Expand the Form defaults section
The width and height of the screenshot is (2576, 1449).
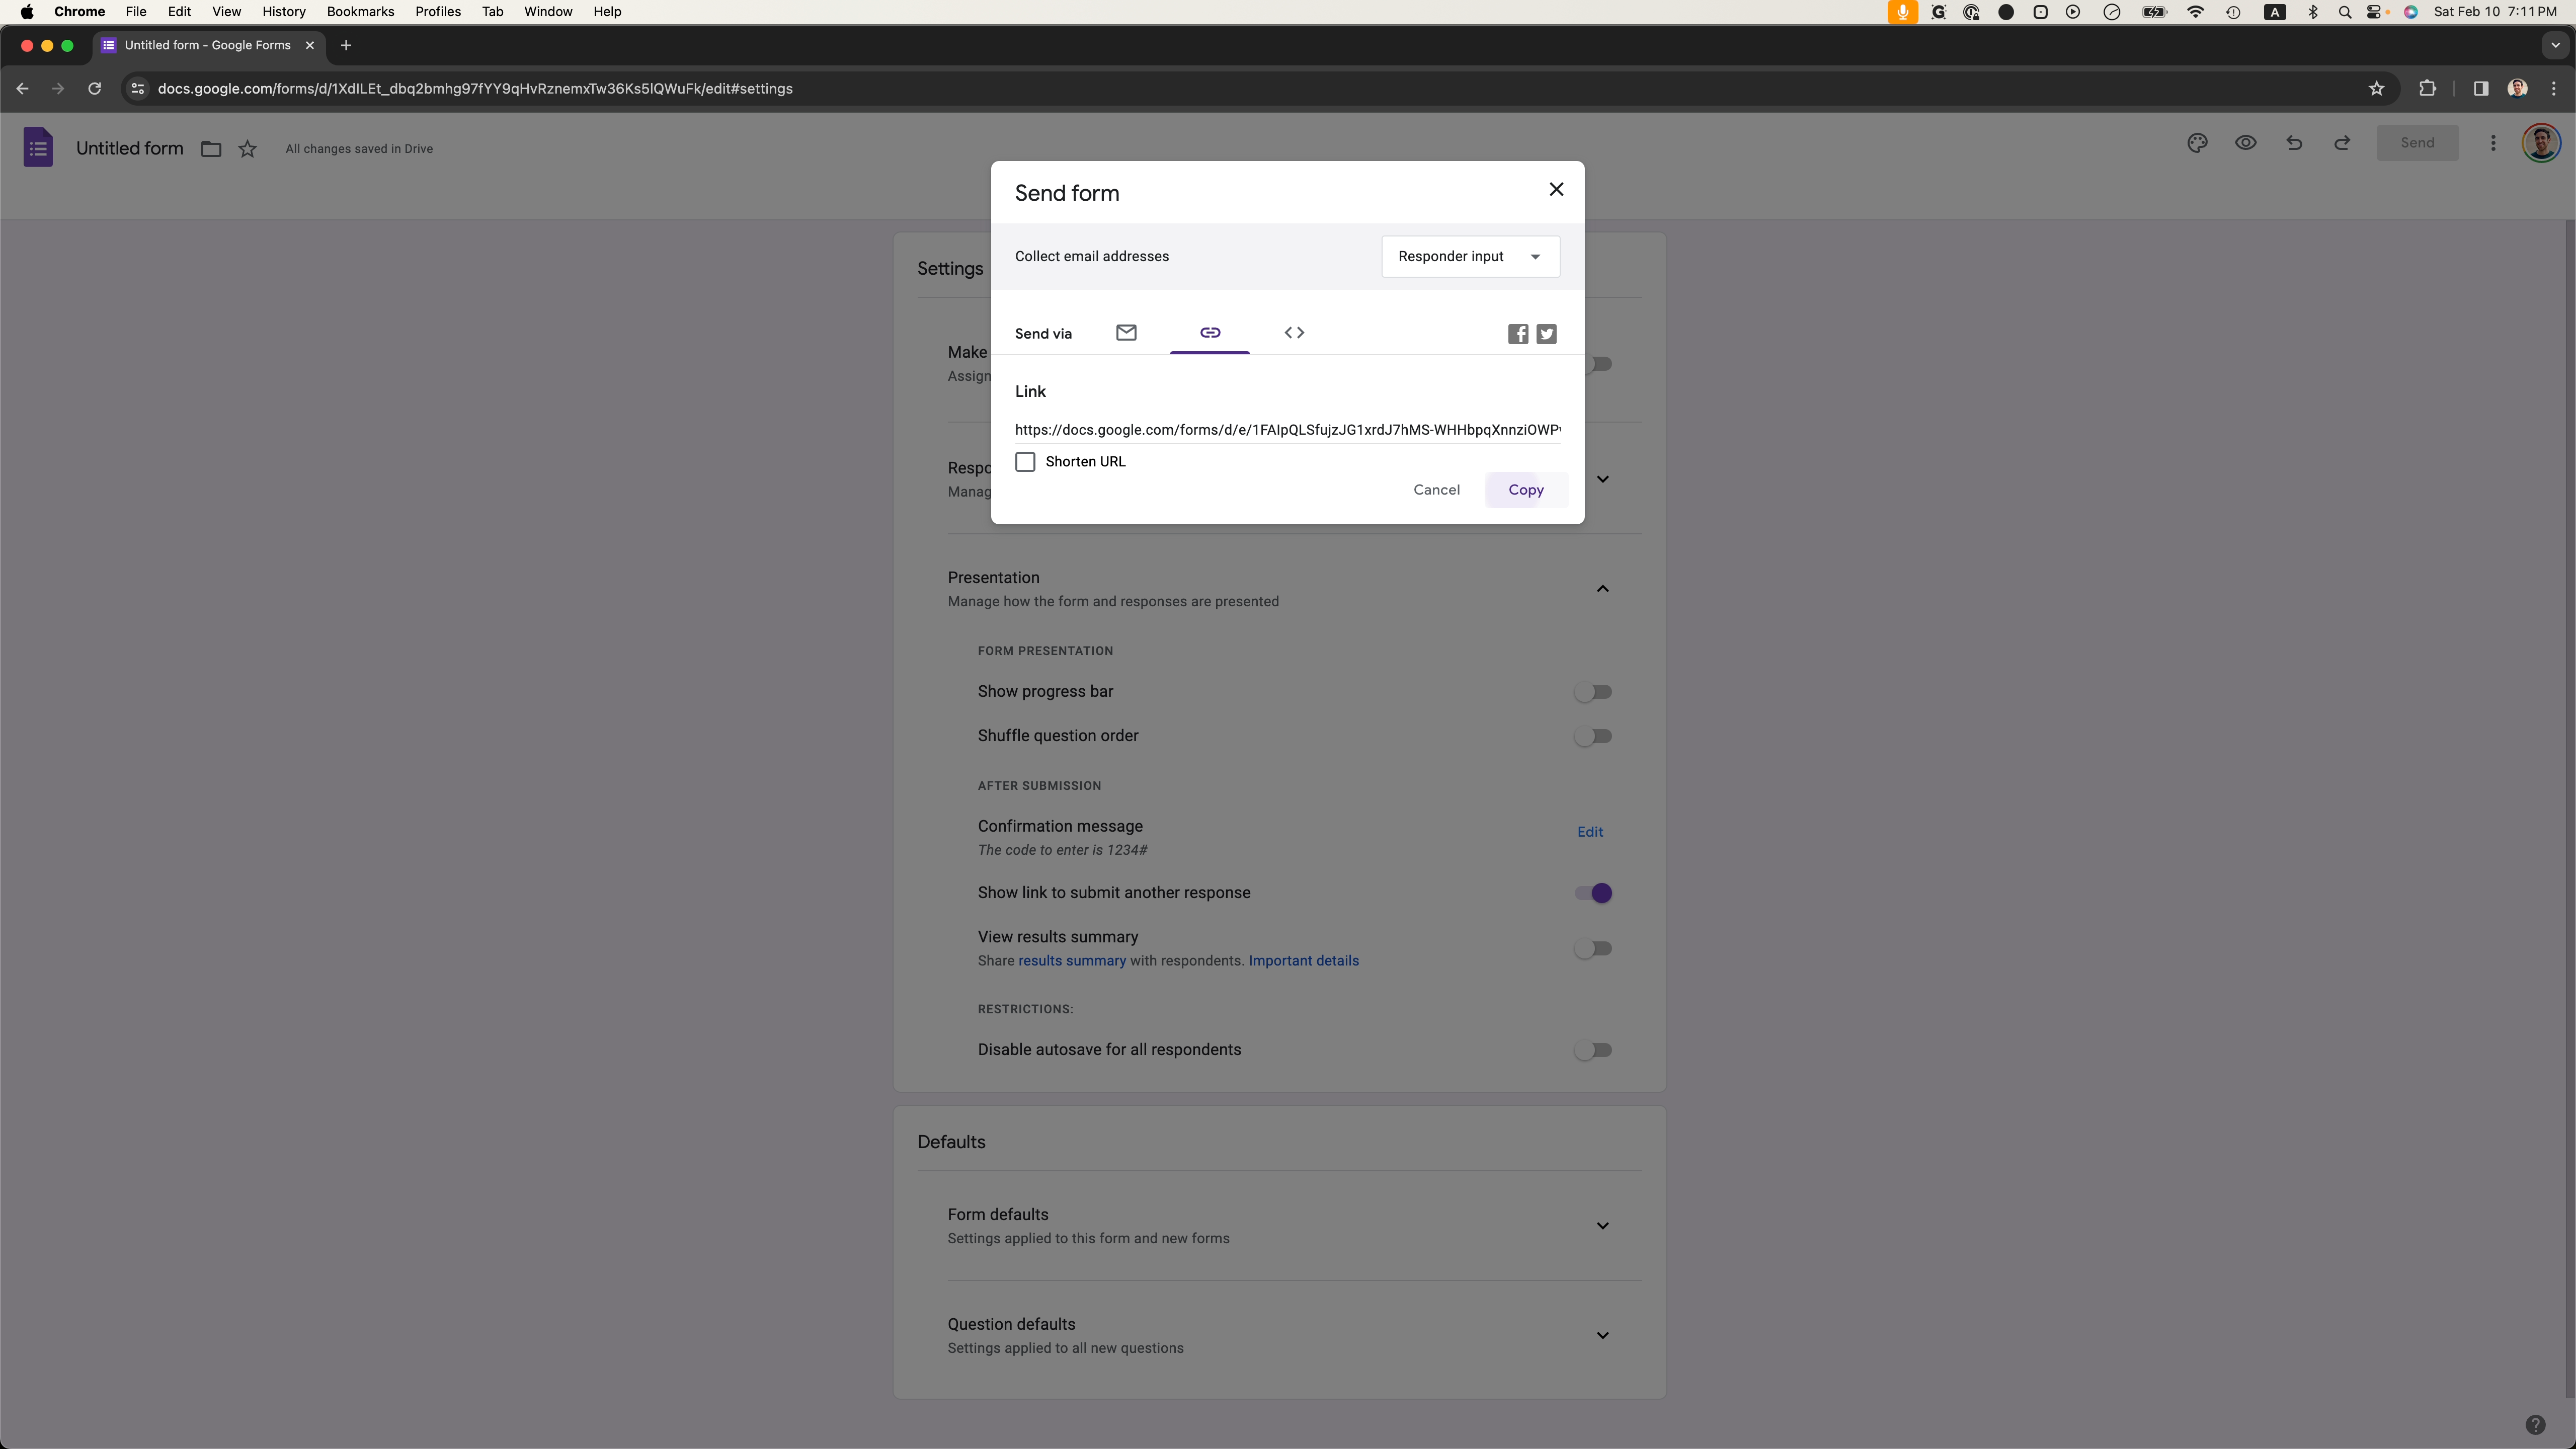point(1602,1226)
